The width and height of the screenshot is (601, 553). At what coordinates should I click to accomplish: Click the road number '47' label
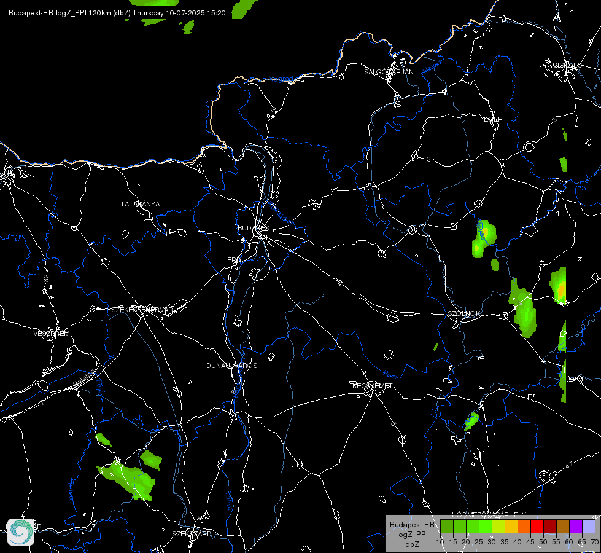pos(569,466)
